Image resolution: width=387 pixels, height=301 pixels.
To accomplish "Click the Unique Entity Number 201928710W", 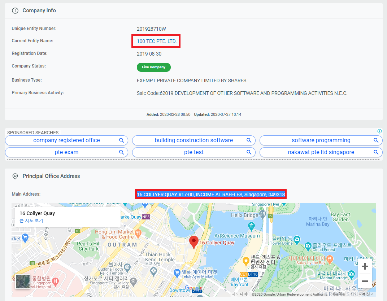I will pyautogui.click(x=151, y=29).
